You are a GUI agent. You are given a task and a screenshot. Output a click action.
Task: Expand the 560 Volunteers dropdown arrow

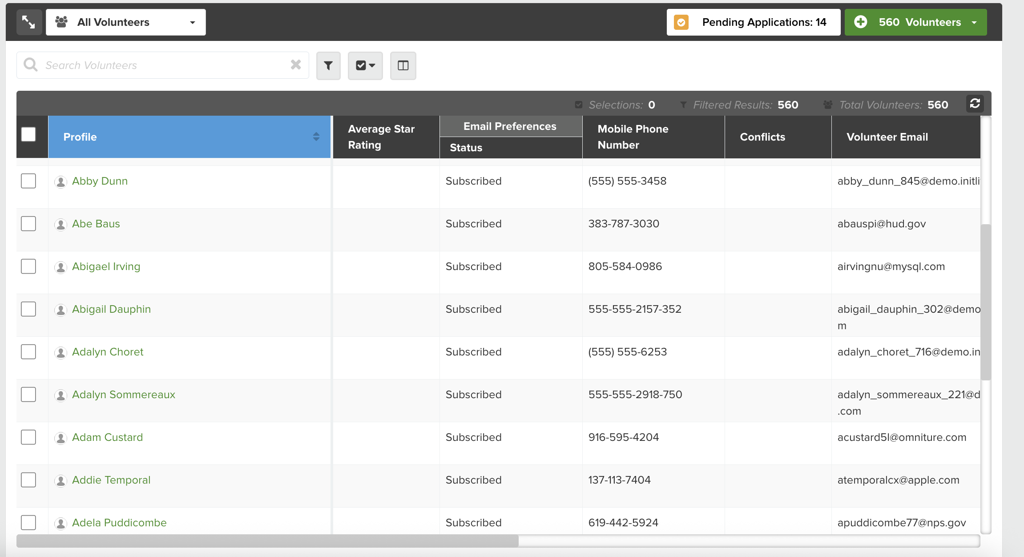974,22
